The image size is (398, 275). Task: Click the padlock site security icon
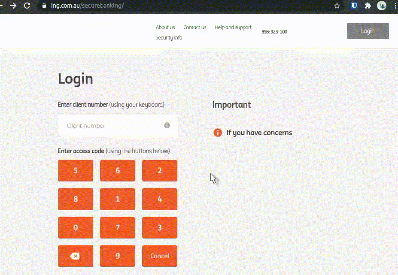[x=43, y=6]
